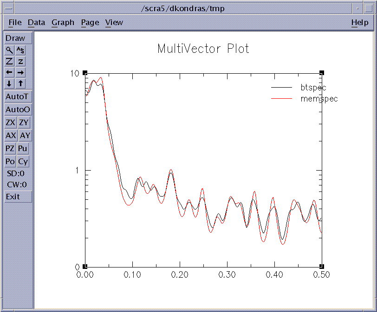Open the Graph menu
The width and height of the screenshot is (377, 312).
(x=63, y=22)
